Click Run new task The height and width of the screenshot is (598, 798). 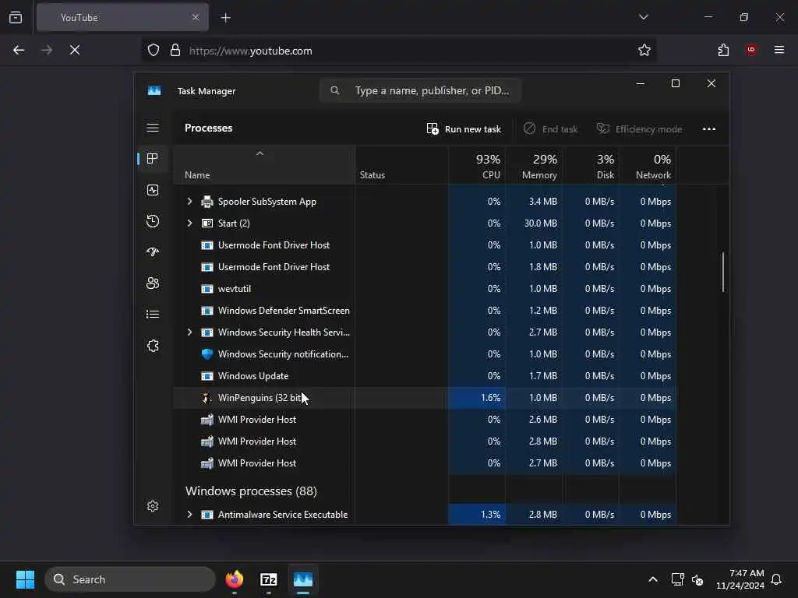point(464,128)
